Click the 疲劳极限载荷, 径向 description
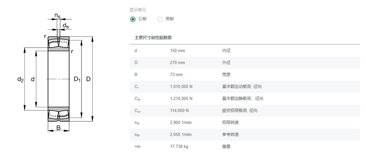The width and height of the screenshot is (366, 158). point(240,110)
